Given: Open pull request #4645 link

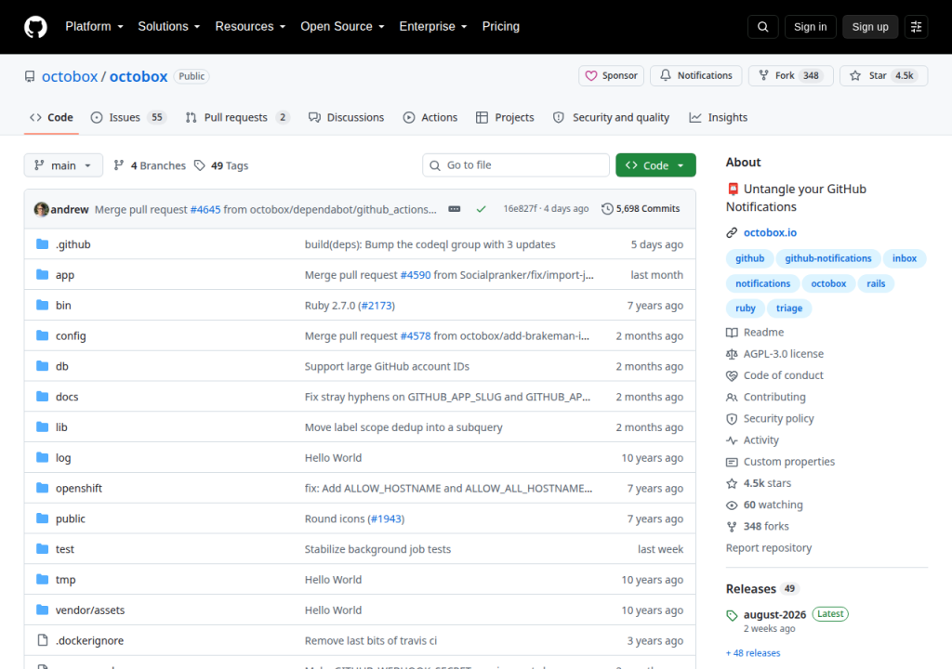Looking at the screenshot, I should point(205,209).
